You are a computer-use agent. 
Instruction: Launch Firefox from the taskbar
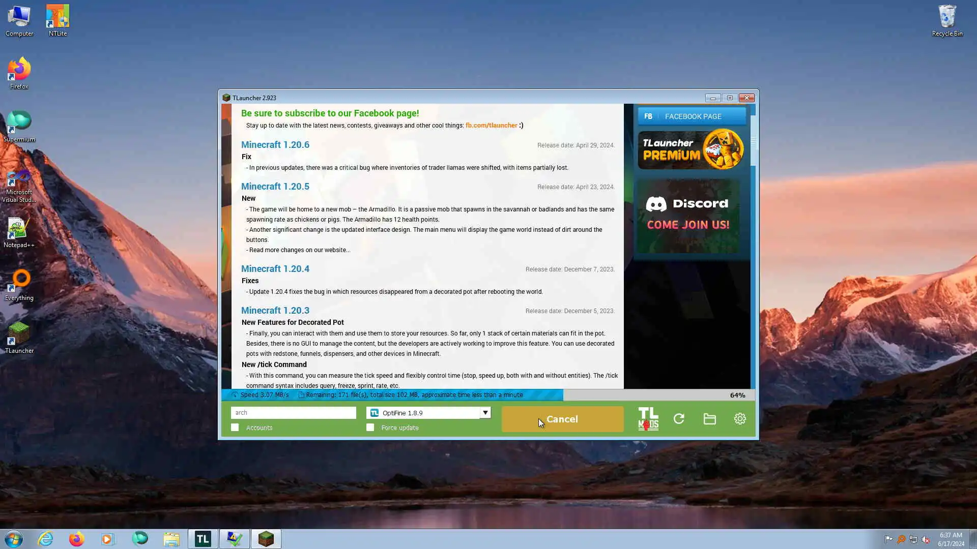pyautogui.click(x=76, y=539)
